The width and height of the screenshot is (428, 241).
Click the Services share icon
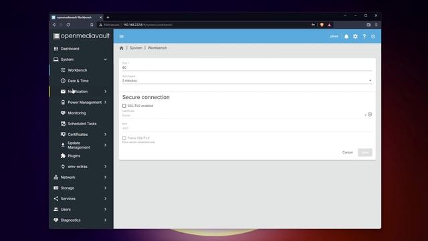(x=56, y=199)
